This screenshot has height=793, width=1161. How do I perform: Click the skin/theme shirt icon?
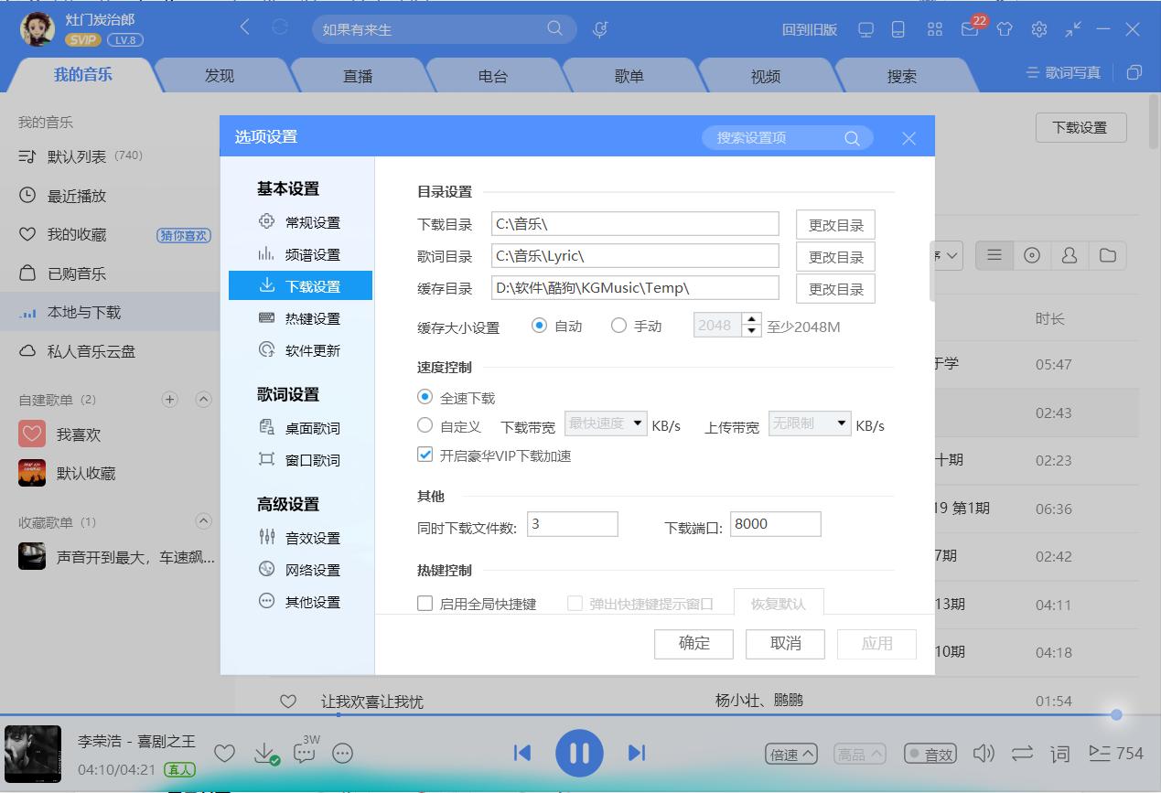pyautogui.click(x=1004, y=29)
